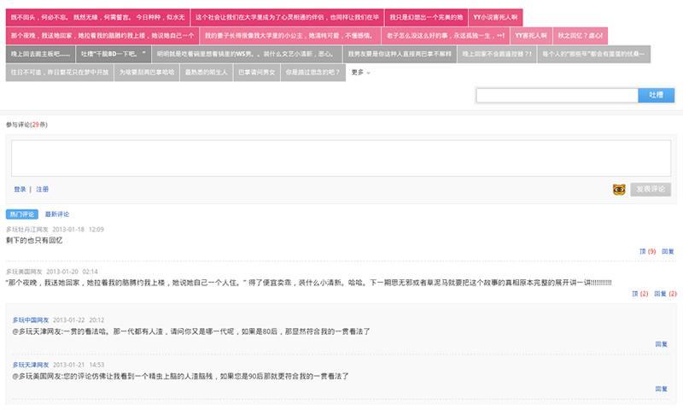Reply to the 多玩中国网友 nested comment
This screenshot has height=410, width=683.
click(x=661, y=344)
